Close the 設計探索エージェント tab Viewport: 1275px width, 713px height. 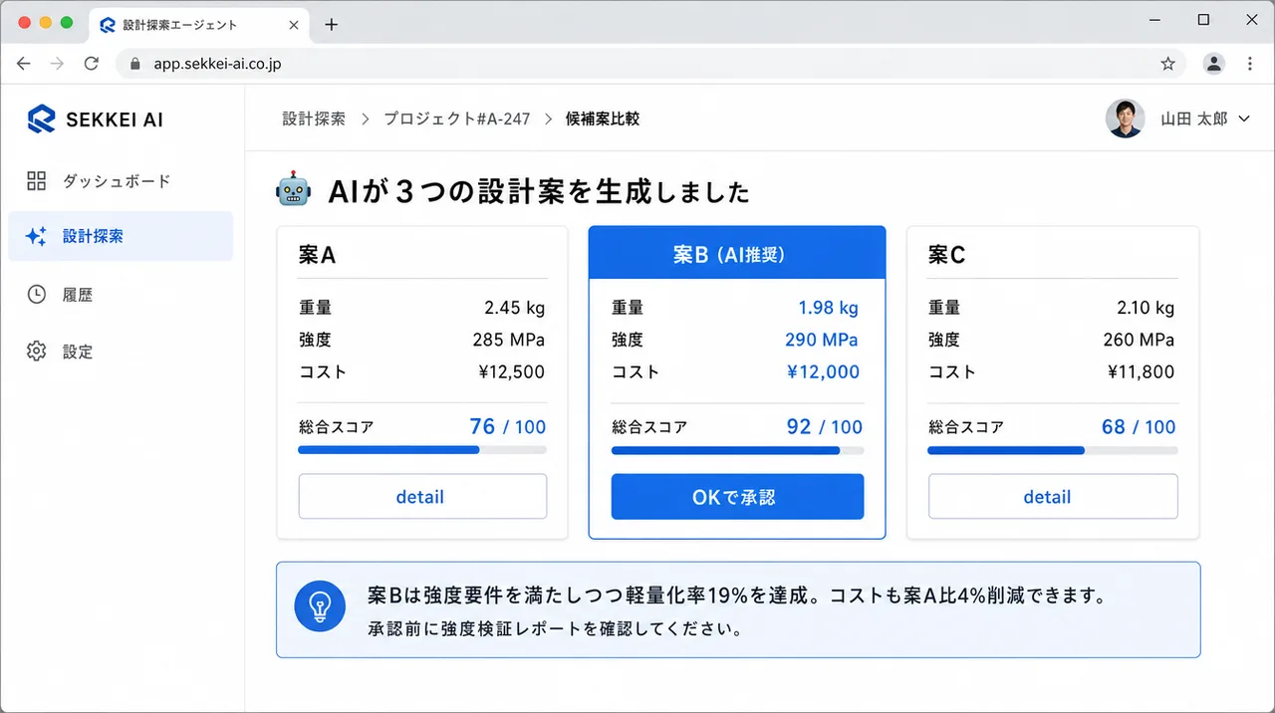(x=294, y=25)
